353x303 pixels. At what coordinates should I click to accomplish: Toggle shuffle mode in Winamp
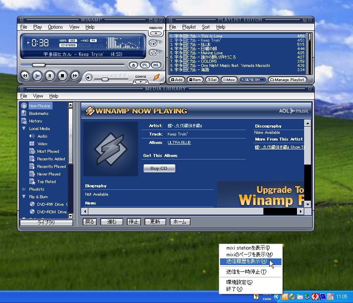(153, 53)
